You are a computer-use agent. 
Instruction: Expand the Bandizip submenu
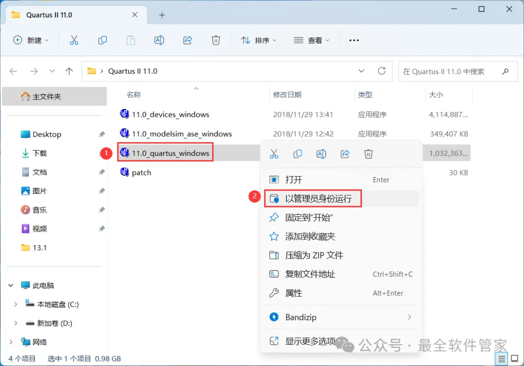click(x=409, y=317)
